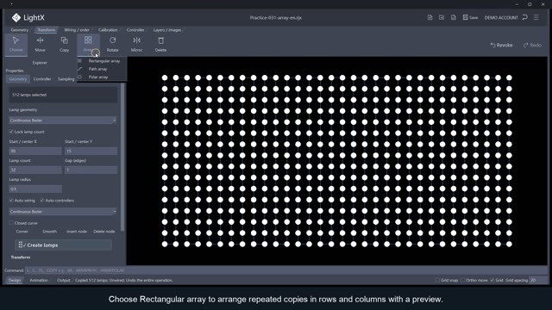The width and height of the screenshot is (552, 310).
Task: Click the Corner node button
Action: pyautogui.click(x=22, y=232)
